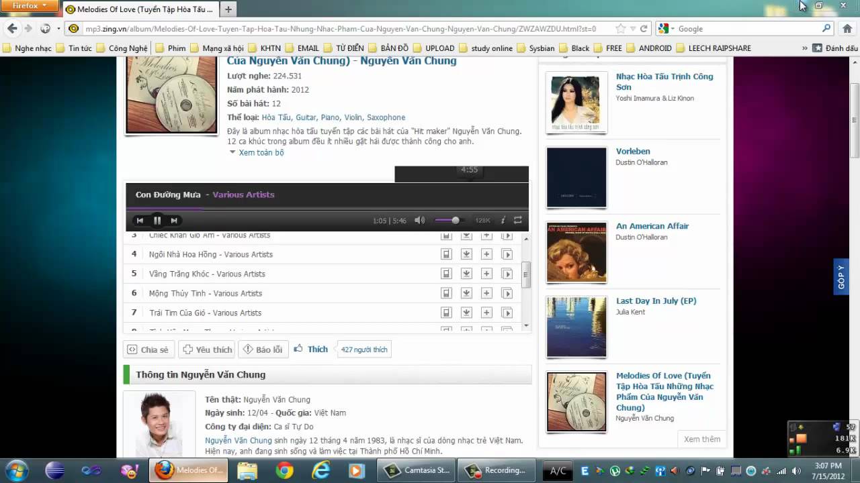Add Trái Tim Của Gió to a playlist
The height and width of the screenshot is (483, 860).
coord(486,313)
